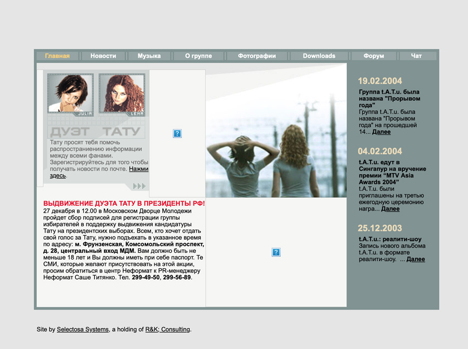Click Julia's portrait thumbnail
468x349 pixels.
(70, 95)
